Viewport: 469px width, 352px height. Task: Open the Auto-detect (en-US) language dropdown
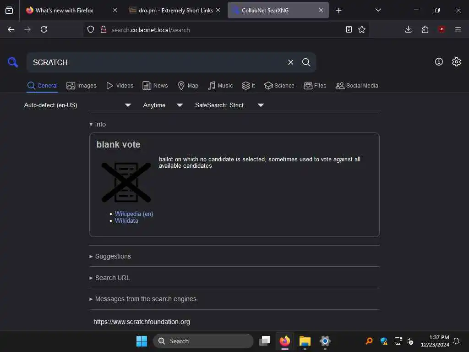[78, 105]
